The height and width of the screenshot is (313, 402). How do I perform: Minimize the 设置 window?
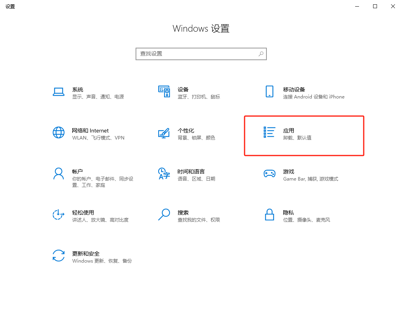click(357, 6)
